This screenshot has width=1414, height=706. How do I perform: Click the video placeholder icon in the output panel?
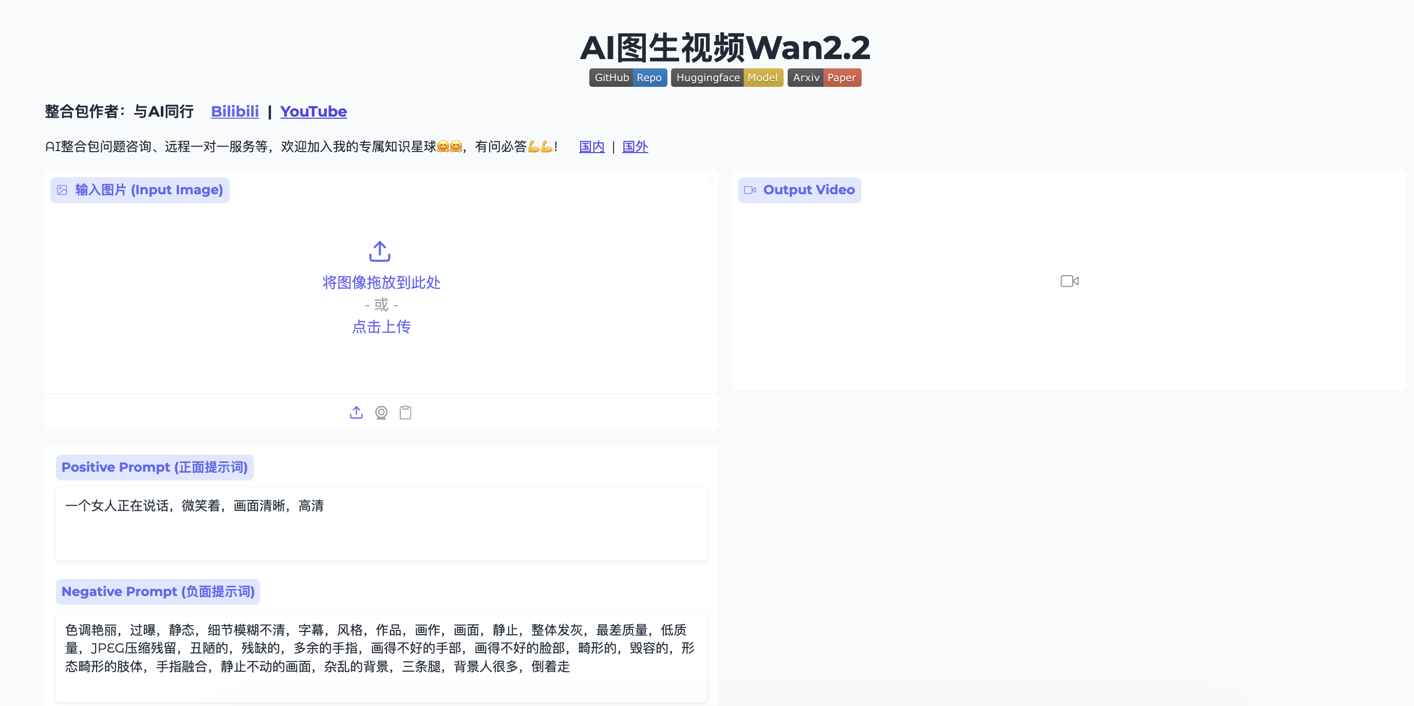[1069, 281]
